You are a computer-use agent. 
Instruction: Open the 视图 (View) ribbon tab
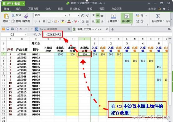point(102,9)
